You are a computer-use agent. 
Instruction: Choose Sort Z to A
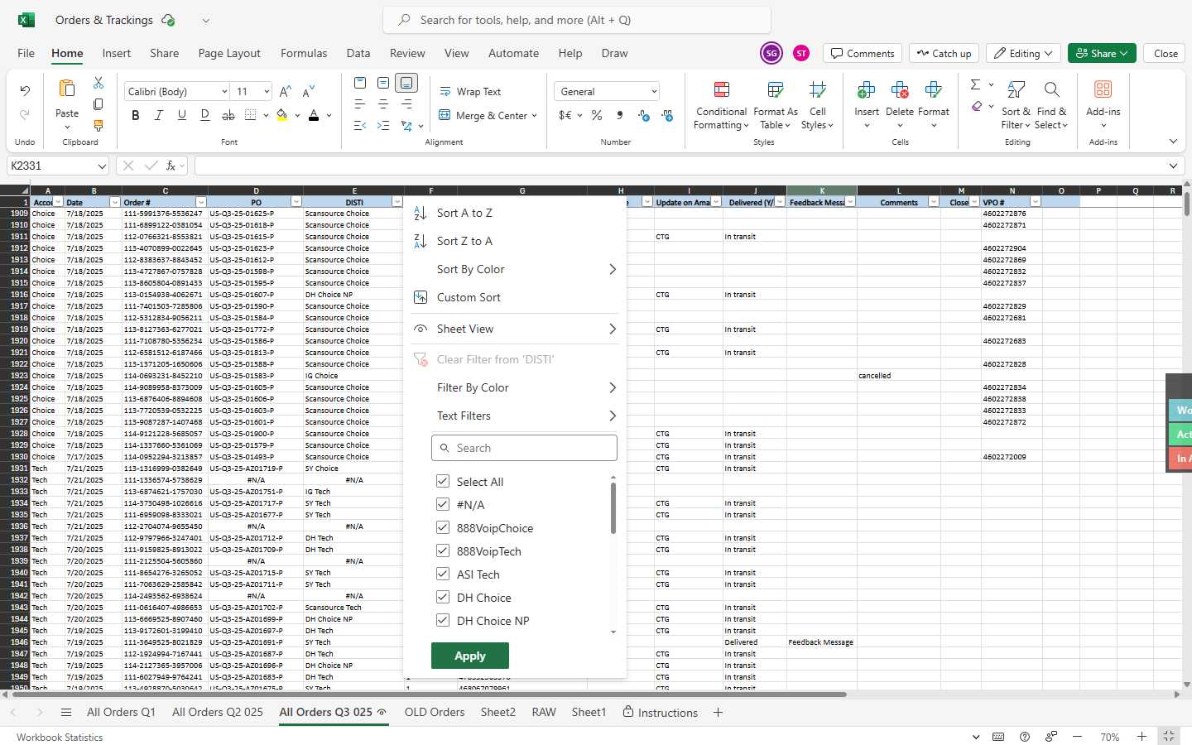pos(516,241)
